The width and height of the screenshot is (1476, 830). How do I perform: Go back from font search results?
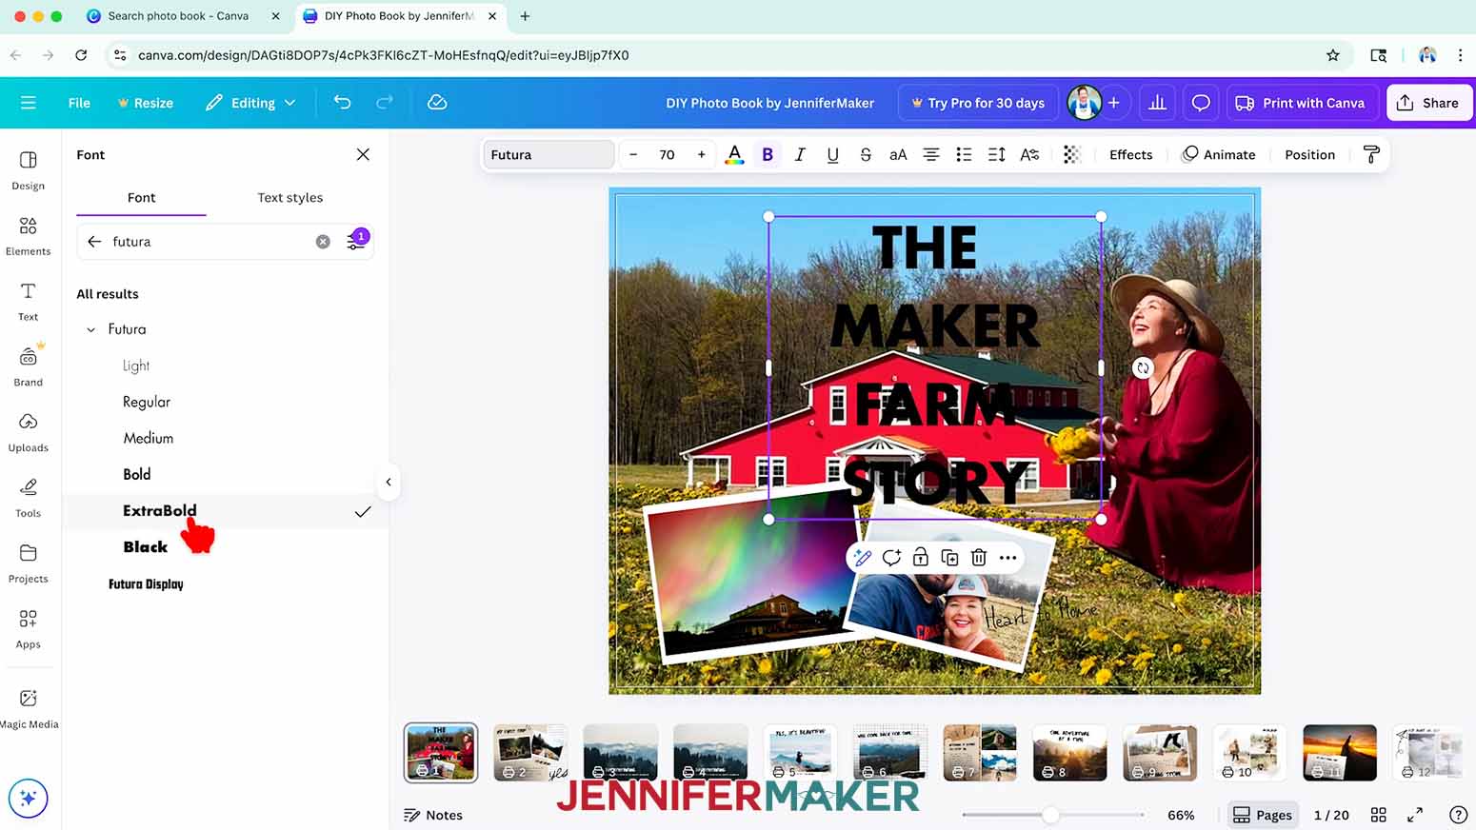(94, 242)
